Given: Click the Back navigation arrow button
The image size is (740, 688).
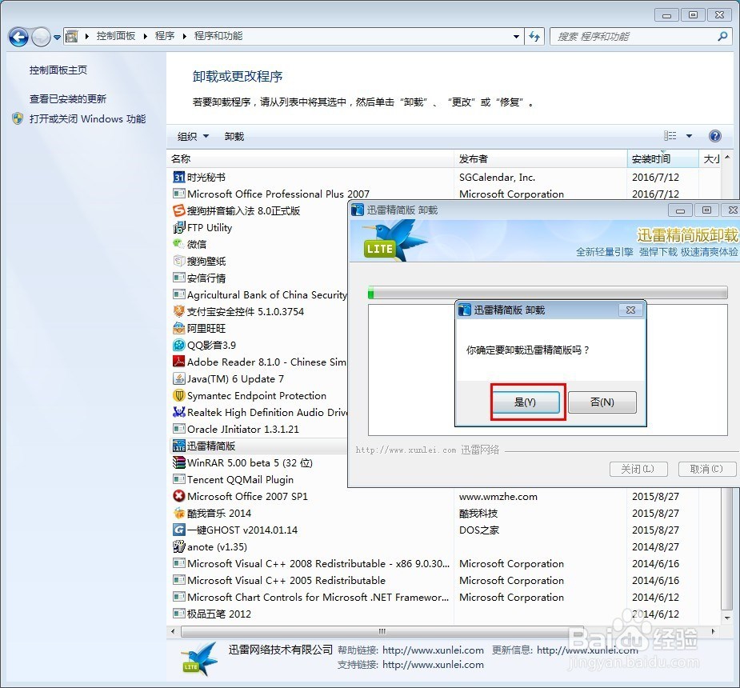Looking at the screenshot, I should tap(19, 36).
